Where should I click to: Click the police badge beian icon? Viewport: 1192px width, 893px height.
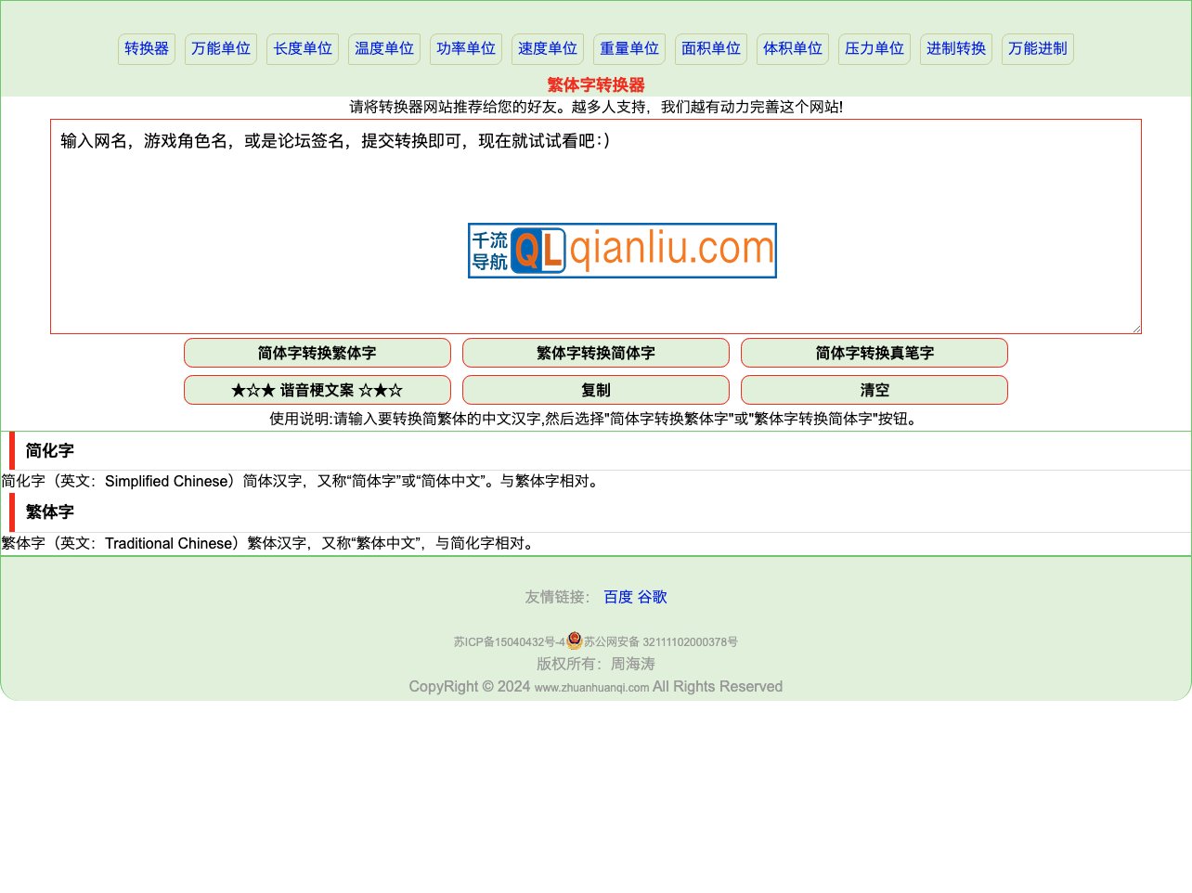click(574, 640)
